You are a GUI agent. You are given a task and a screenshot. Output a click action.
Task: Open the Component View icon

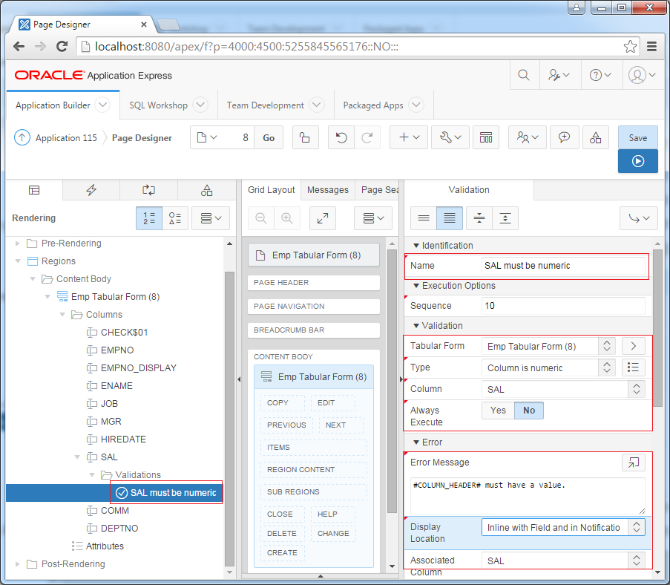point(486,137)
